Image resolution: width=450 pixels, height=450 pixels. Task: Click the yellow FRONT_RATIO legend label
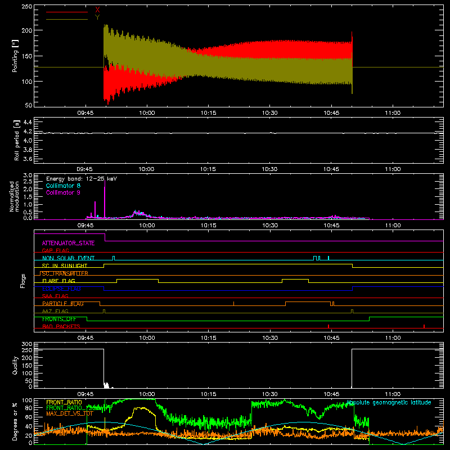[x=64, y=402]
